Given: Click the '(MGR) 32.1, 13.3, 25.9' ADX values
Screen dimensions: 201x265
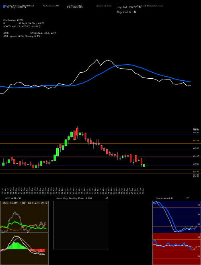Looking at the screenshot, I should pos(43,33).
